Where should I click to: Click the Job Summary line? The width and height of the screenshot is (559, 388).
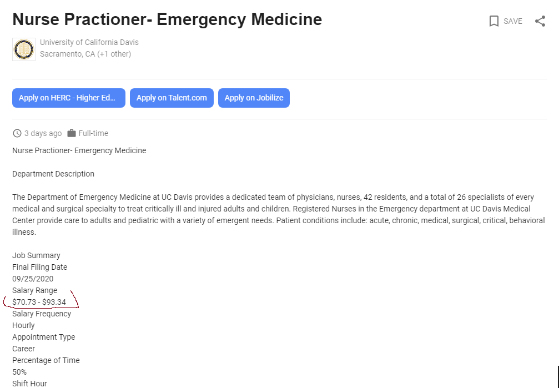[36, 255]
